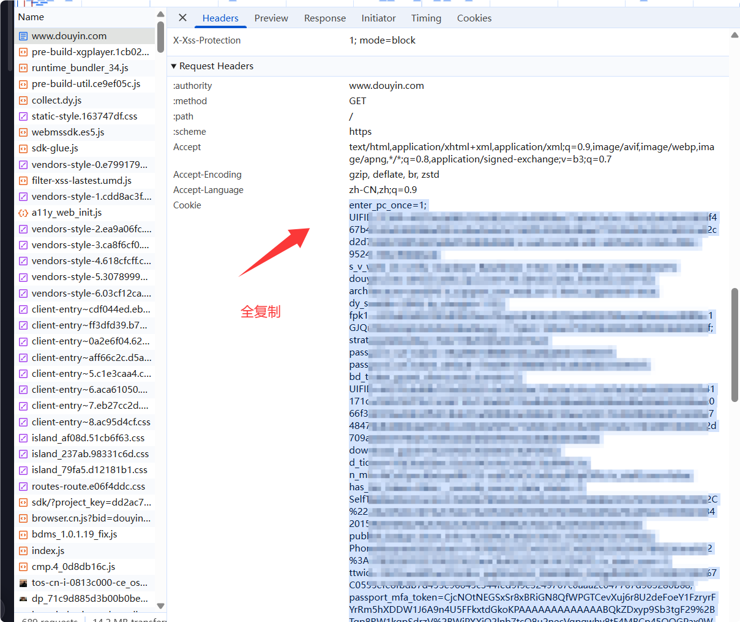Screen dimensions: 740x622
Task: Click the script icon beside runtime_bundler_34.js
Action: 23,68
